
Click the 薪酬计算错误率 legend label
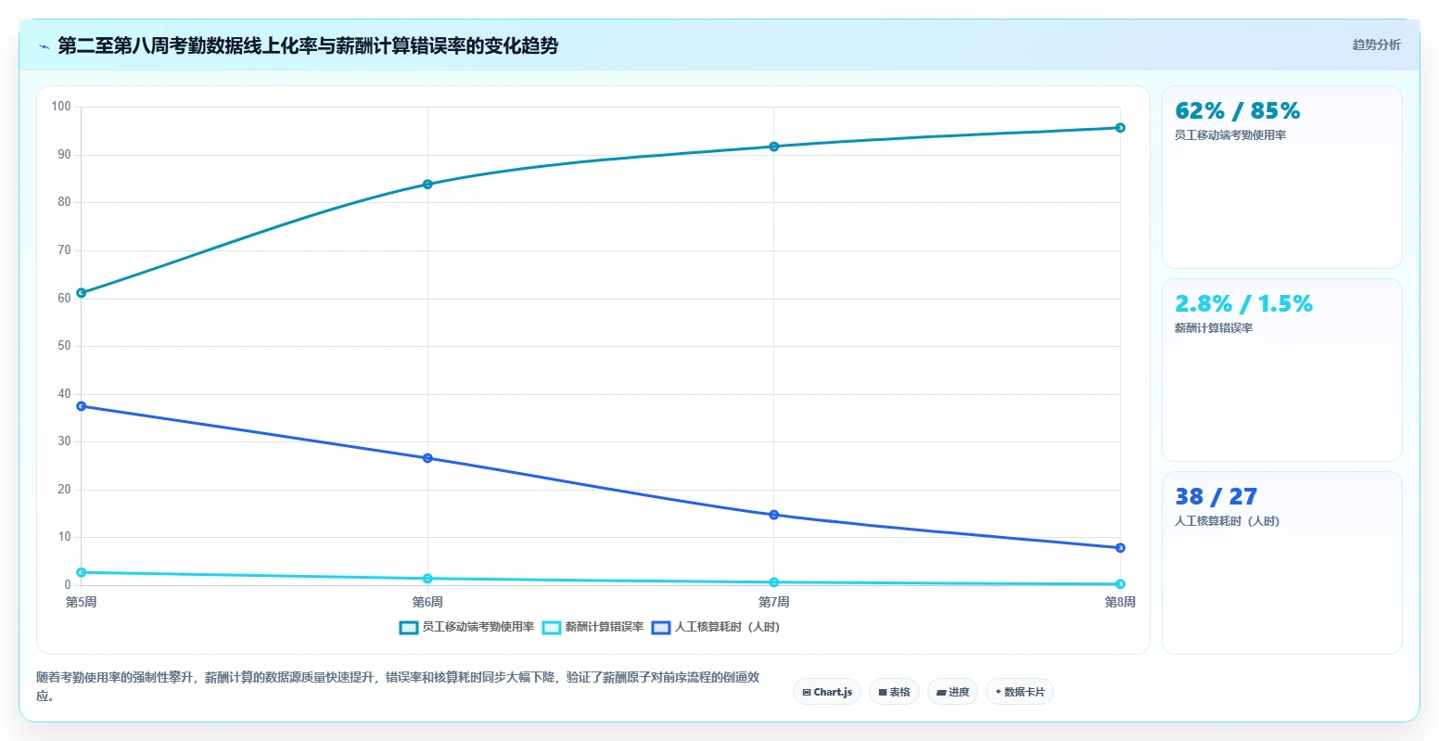605,628
